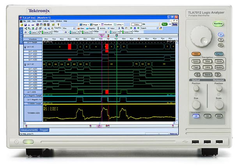Open the Waveform window toolbar item
Viewport: 238px width, 166px height.
tap(107, 25)
